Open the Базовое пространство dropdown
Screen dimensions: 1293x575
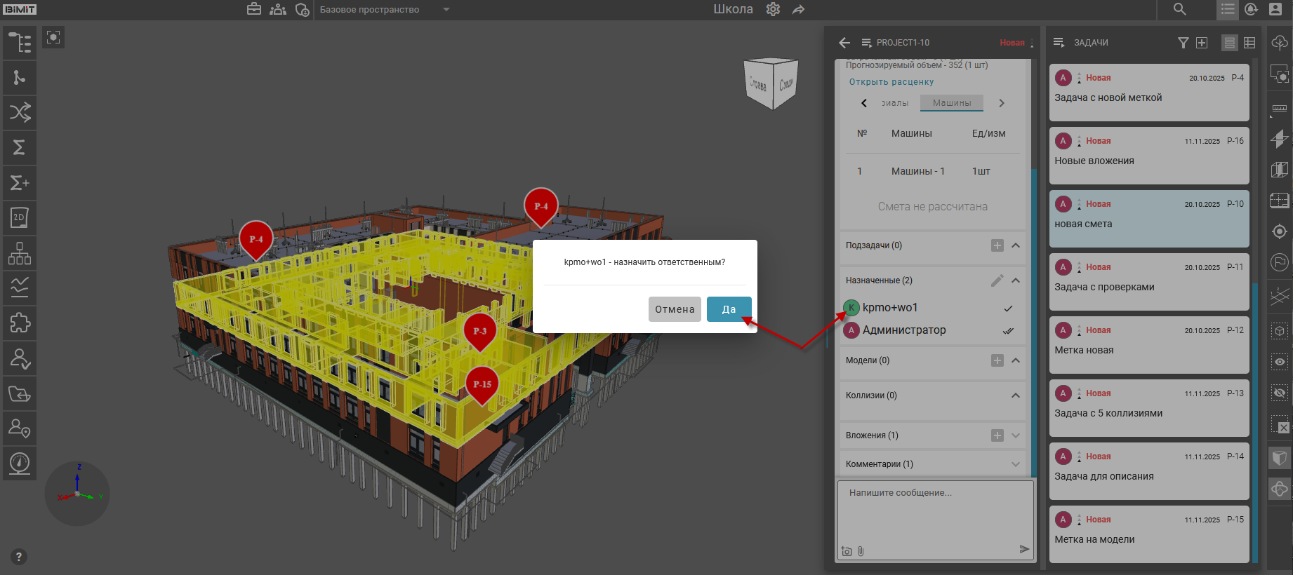(x=446, y=10)
